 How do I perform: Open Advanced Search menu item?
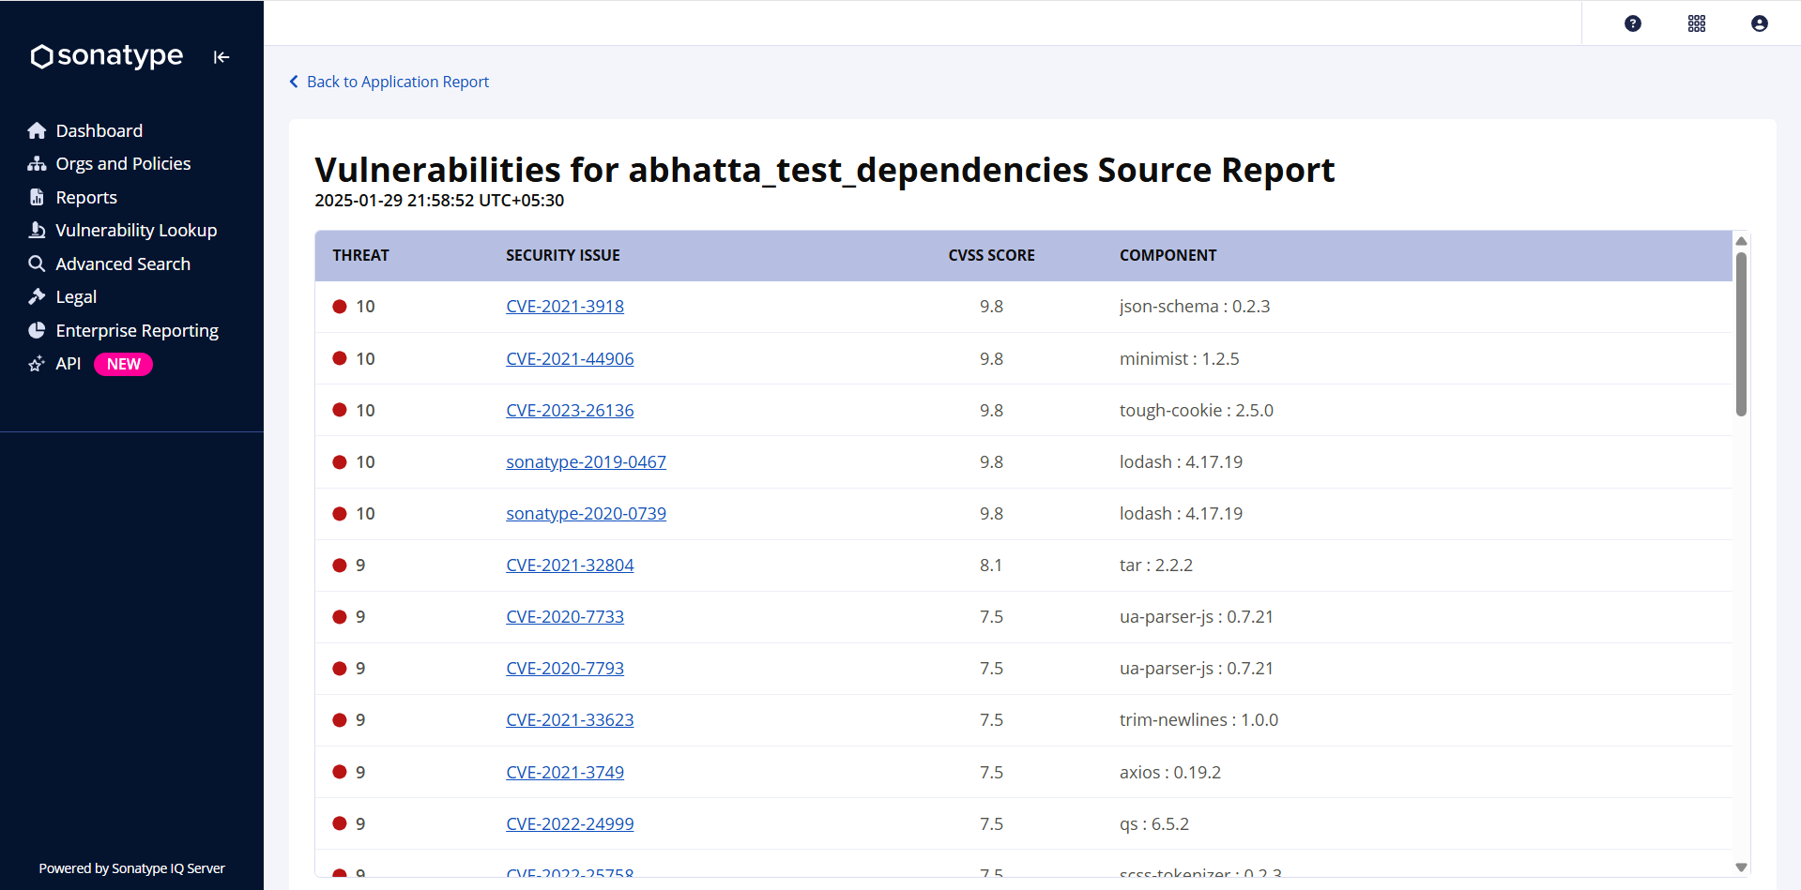click(123, 264)
